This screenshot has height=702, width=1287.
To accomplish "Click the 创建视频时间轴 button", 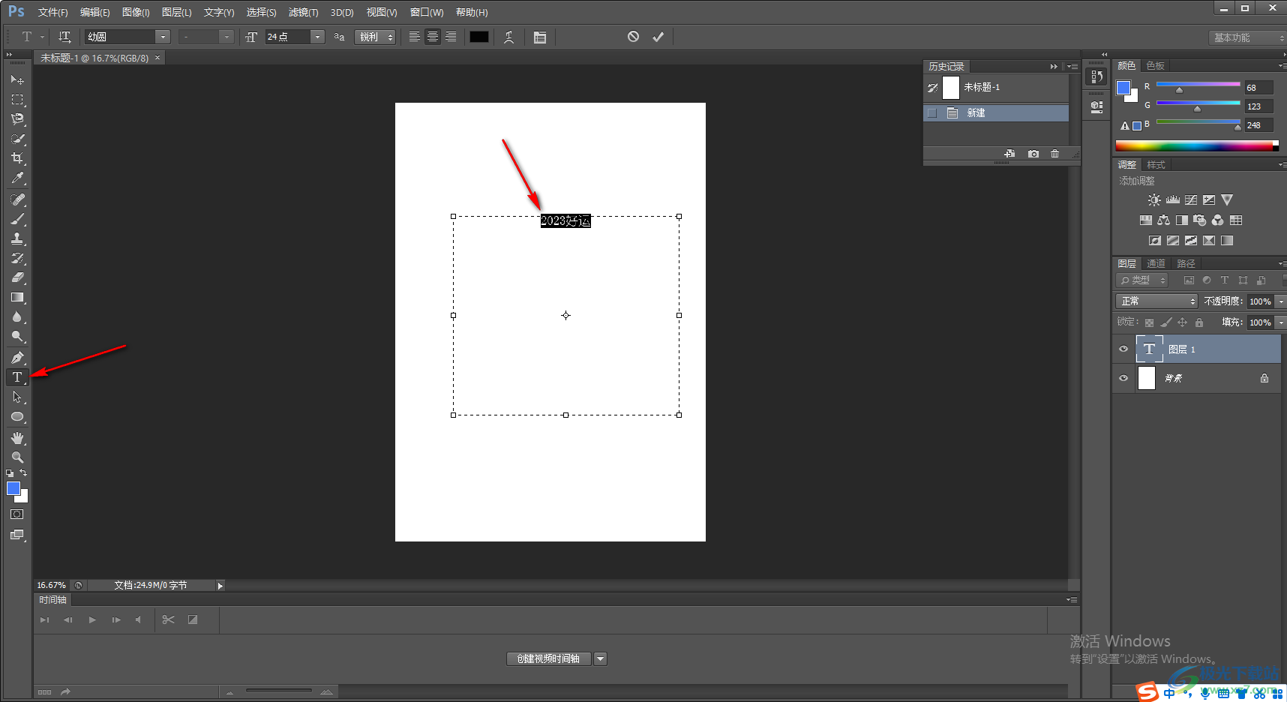I will pyautogui.click(x=548, y=658).
